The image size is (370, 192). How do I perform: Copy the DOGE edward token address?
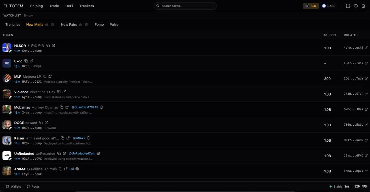click(41, 123)
